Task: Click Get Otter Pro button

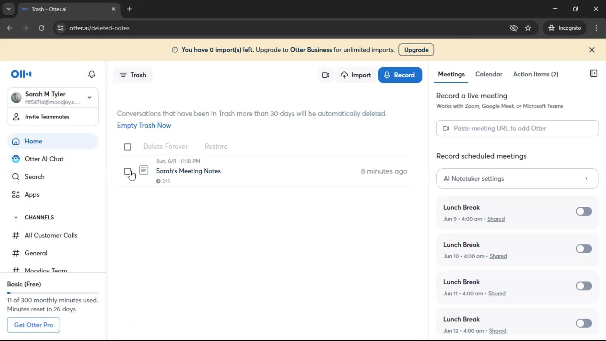Action: 33,325
